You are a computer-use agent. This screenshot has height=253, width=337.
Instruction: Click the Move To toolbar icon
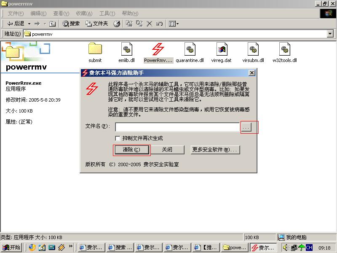129,24
